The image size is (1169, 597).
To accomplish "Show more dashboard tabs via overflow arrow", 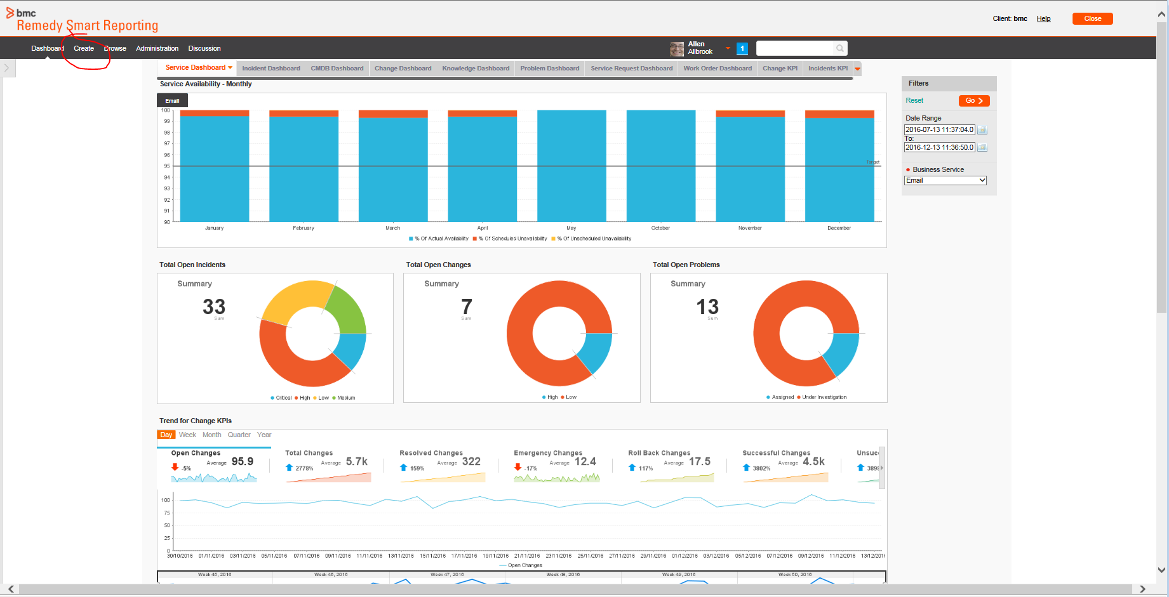I will click(857, 69).
